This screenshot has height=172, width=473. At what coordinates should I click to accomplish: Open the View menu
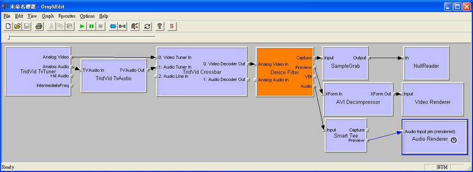(32, 16)
